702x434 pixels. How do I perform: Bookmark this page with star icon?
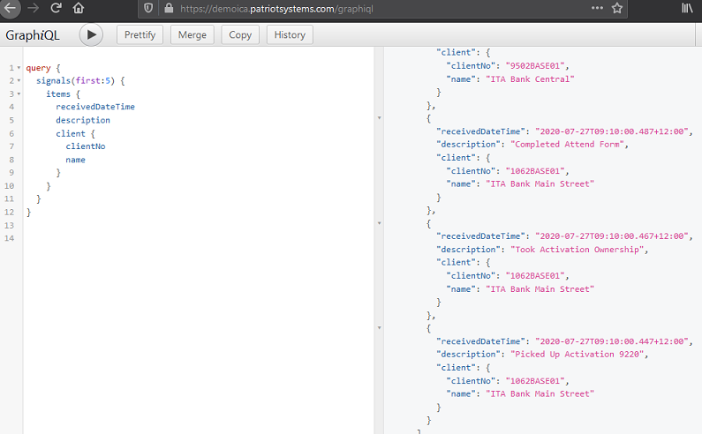pyautogui.click(x=617, y=8)
